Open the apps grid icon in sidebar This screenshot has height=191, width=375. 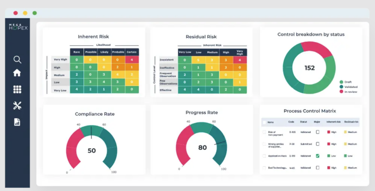coord(17,89)
